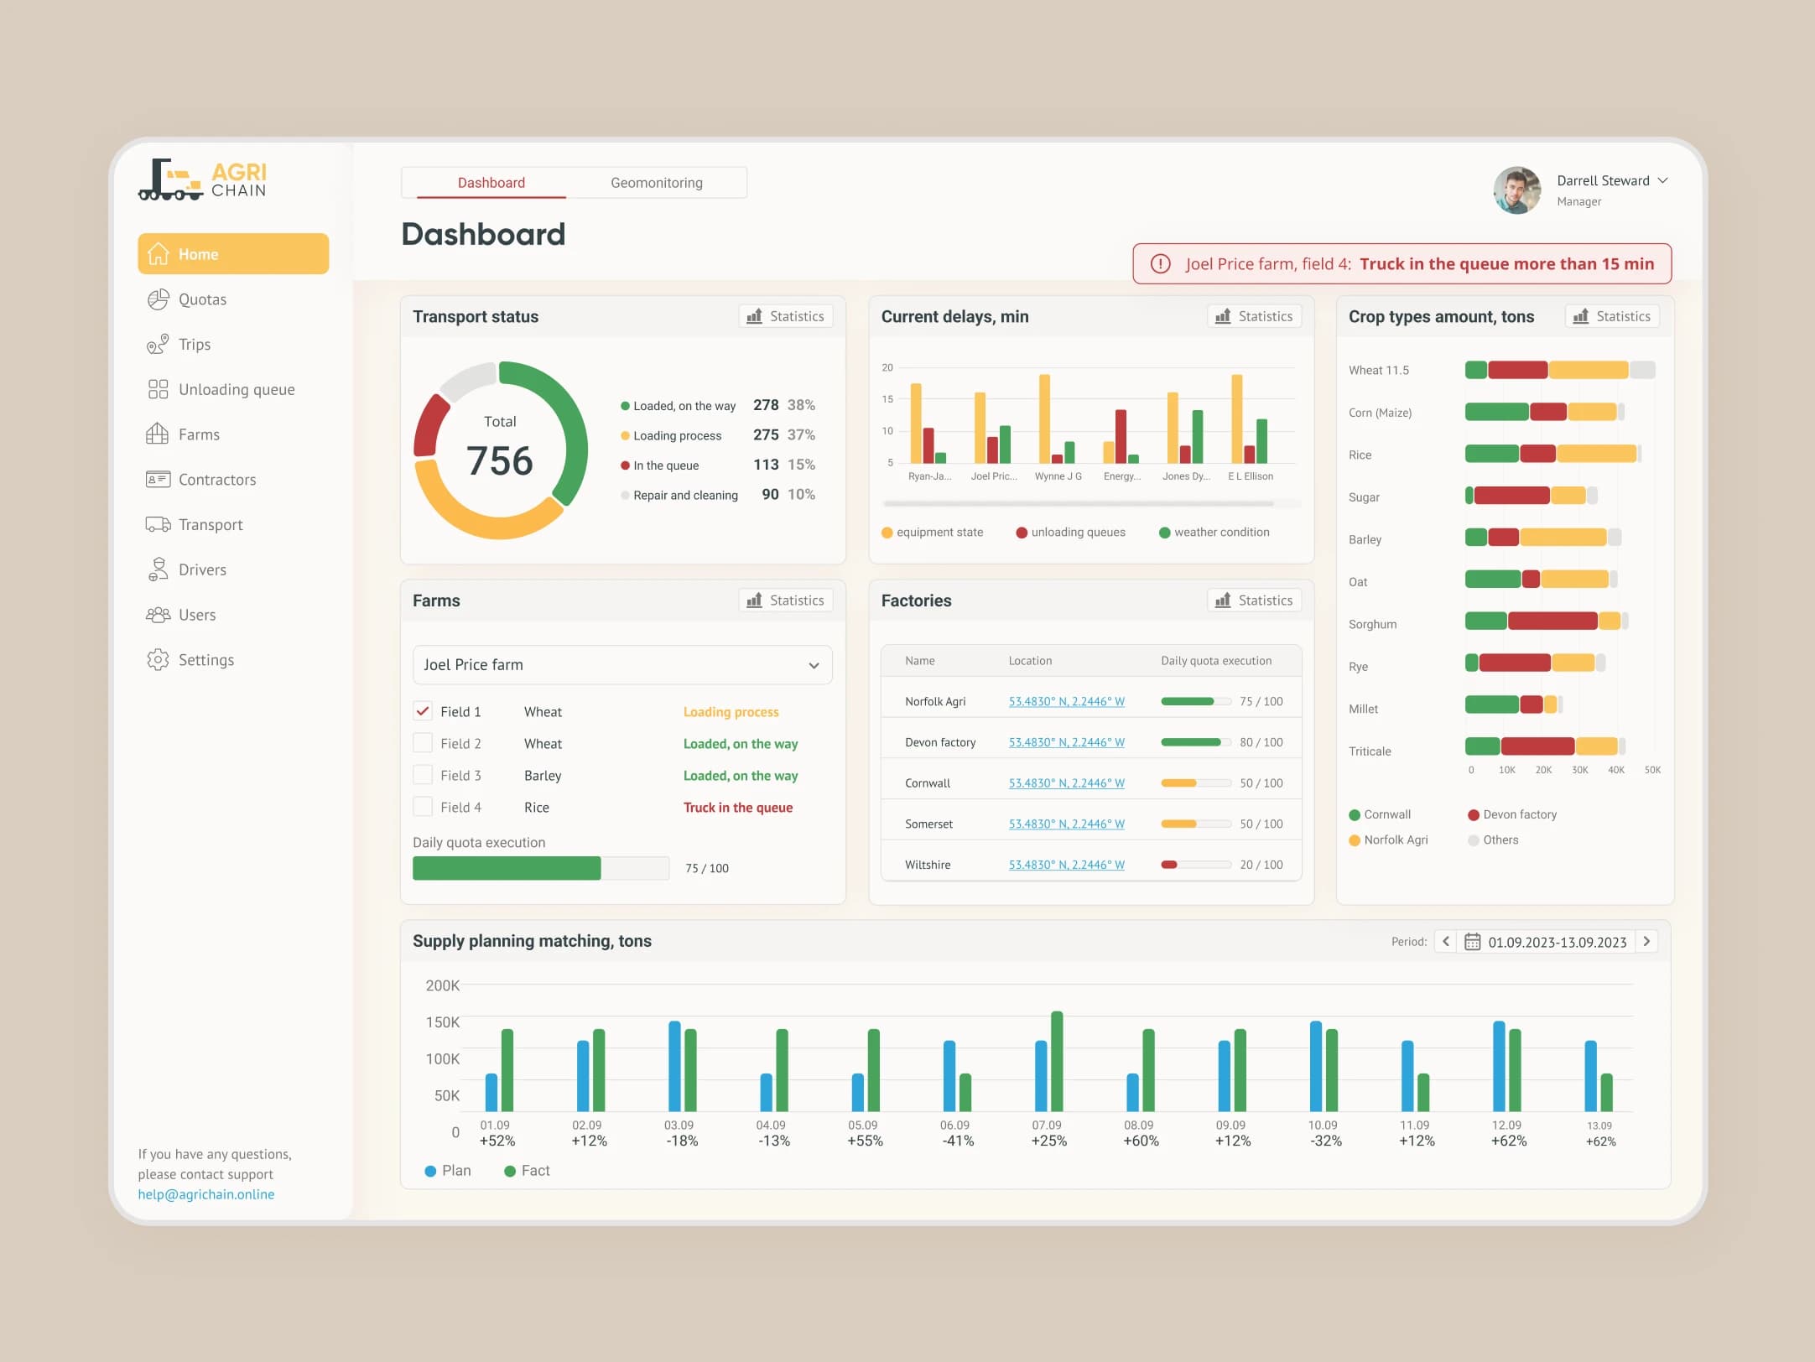
Task: Open Drivers from the sidebar
Action: point(233,569)
